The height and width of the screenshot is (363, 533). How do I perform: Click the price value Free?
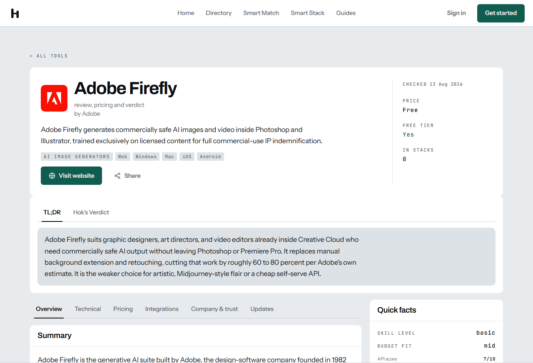(x=410, y=110)
